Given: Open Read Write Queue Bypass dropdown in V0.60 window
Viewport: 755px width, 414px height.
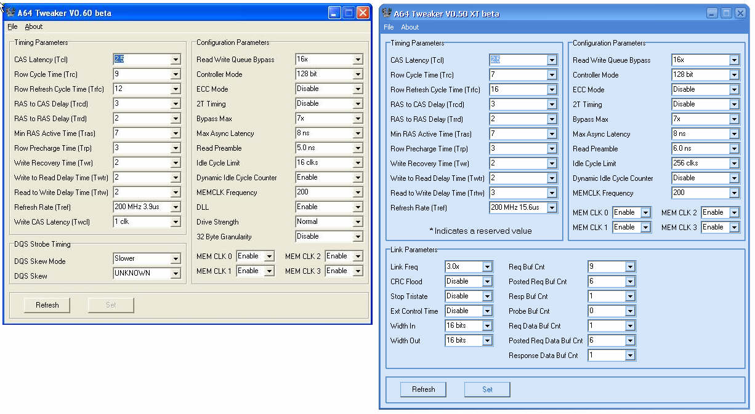Looking at the screenshot, I should click(358, 60).
